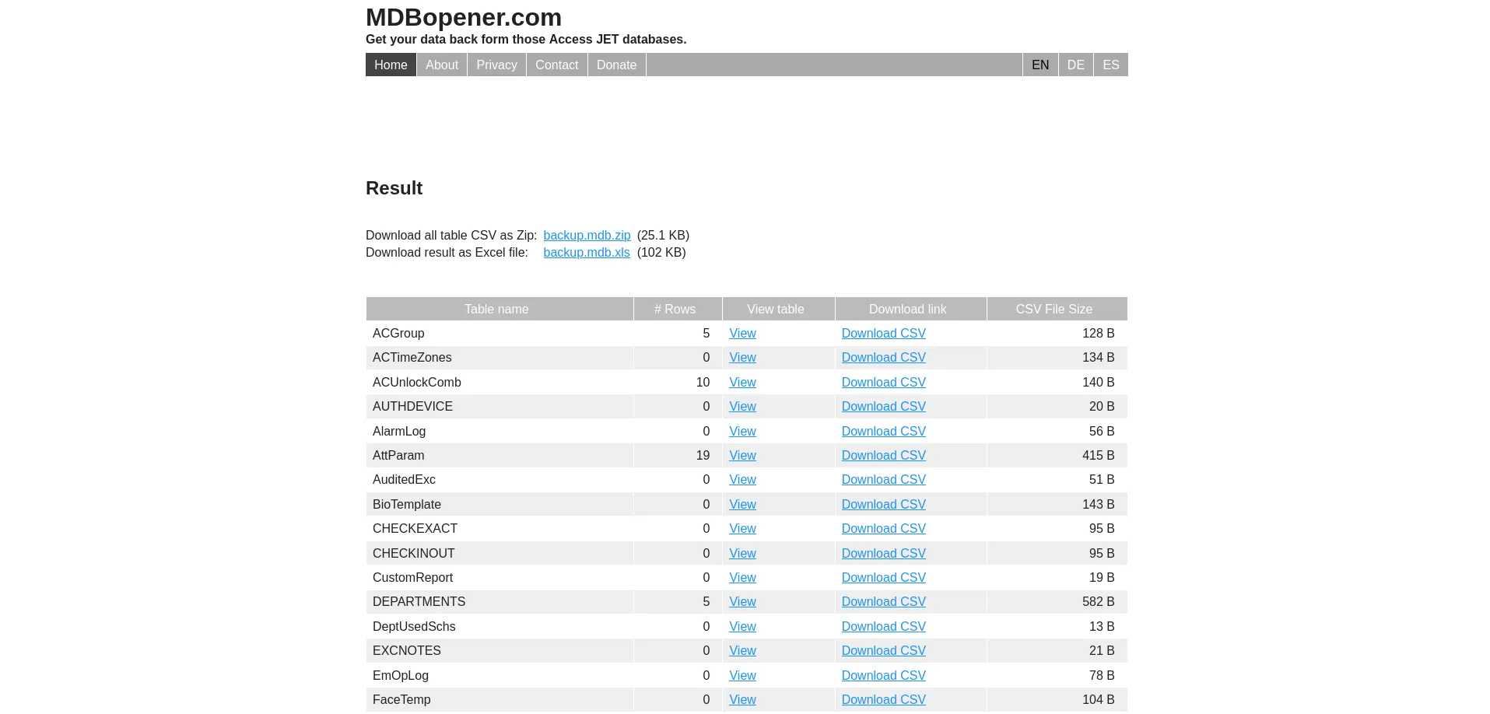Click the Table name column header
The width and height of the screenshot is (1490, 714).
(500, 309)
